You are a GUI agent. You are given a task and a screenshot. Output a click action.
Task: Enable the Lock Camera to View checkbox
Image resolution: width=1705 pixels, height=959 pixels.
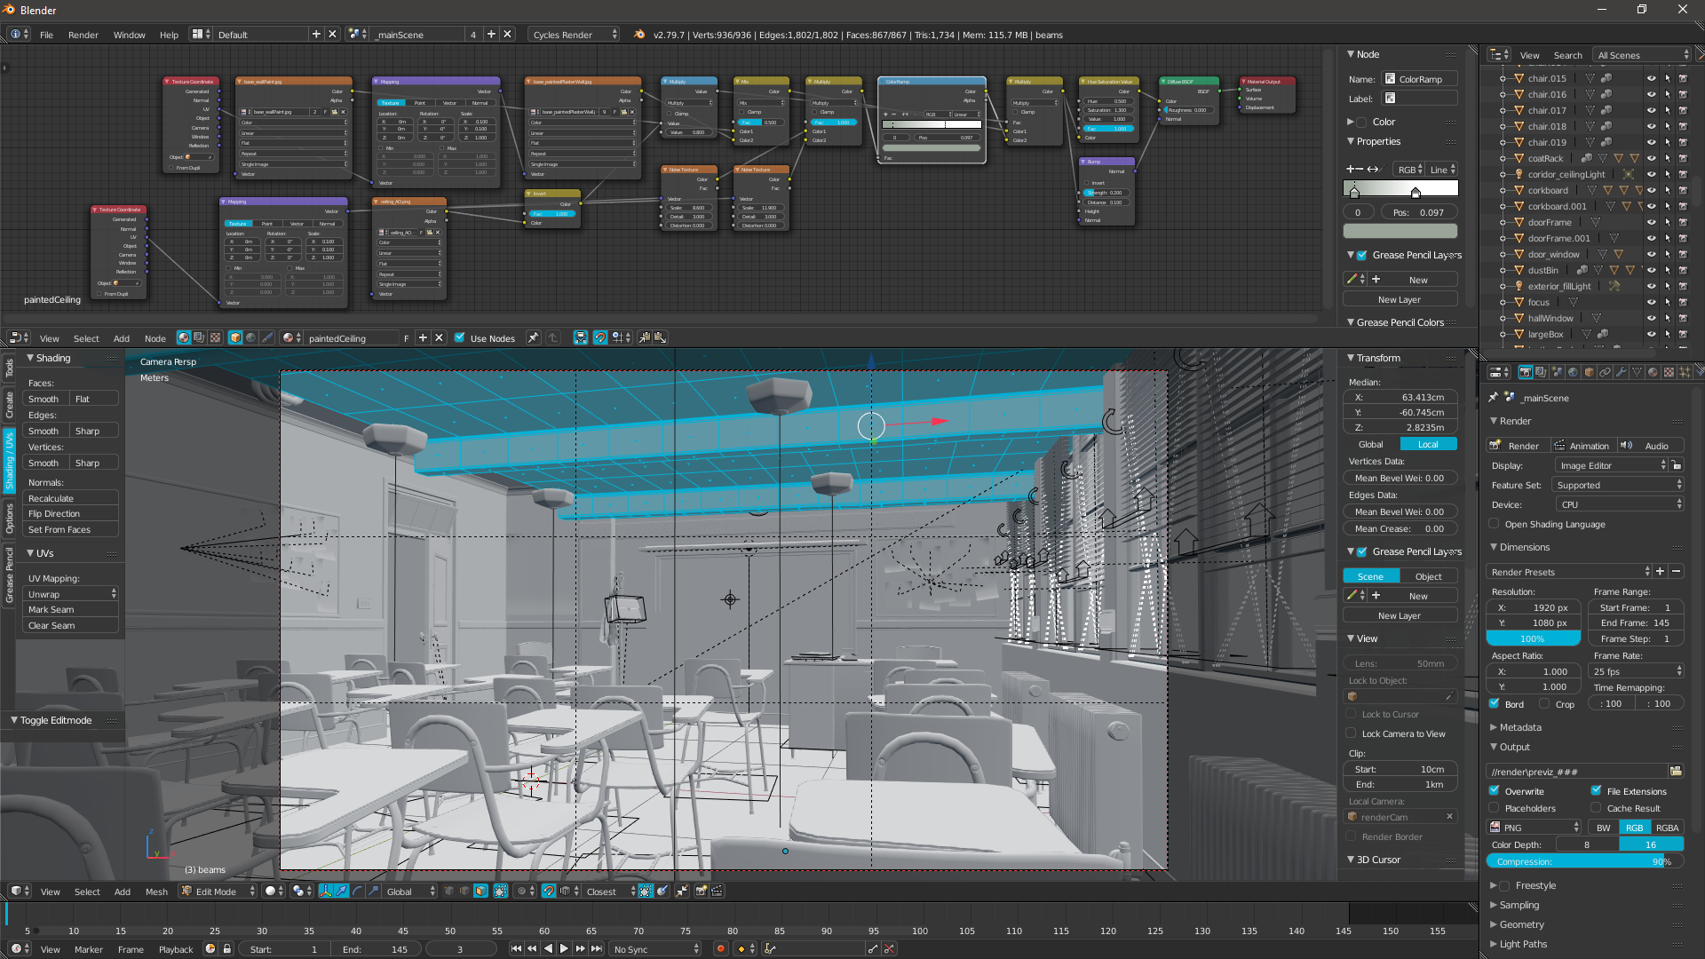coord(1351,733)
